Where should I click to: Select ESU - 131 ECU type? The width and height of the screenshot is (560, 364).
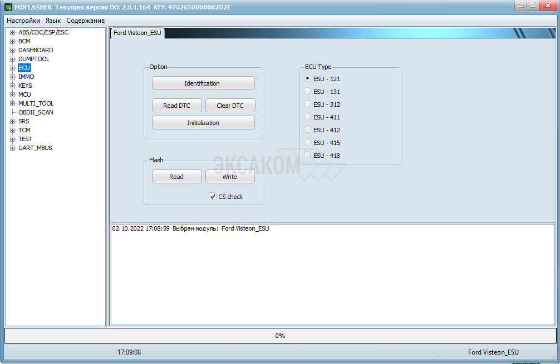point(308,92)
